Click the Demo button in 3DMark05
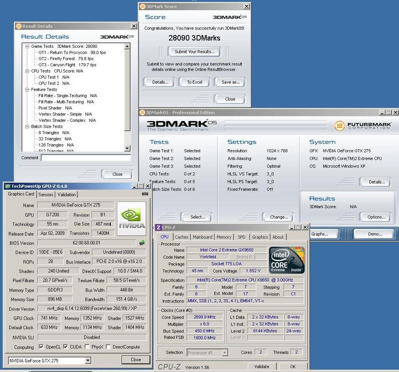Image resolution: width=399 pixels, height=372 pixels. coord(374,234)
